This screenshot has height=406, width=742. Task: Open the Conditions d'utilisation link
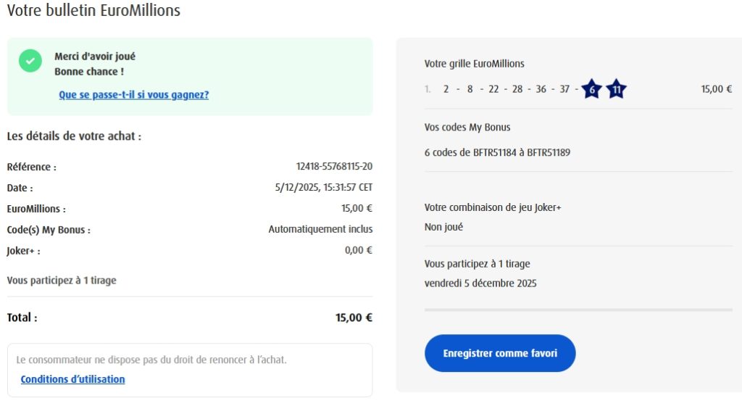click(72, 379)
